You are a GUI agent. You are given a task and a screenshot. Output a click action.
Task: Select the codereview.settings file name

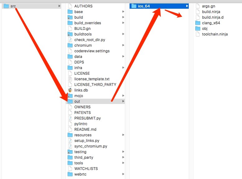pos(92,51)
